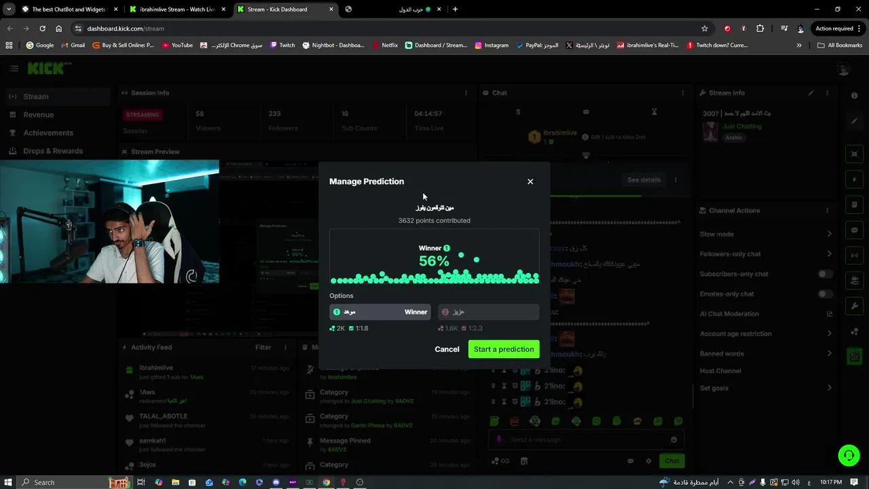Click the Winner info icon in chart
Screen dimensions: 869x489
tap(447, 249)
